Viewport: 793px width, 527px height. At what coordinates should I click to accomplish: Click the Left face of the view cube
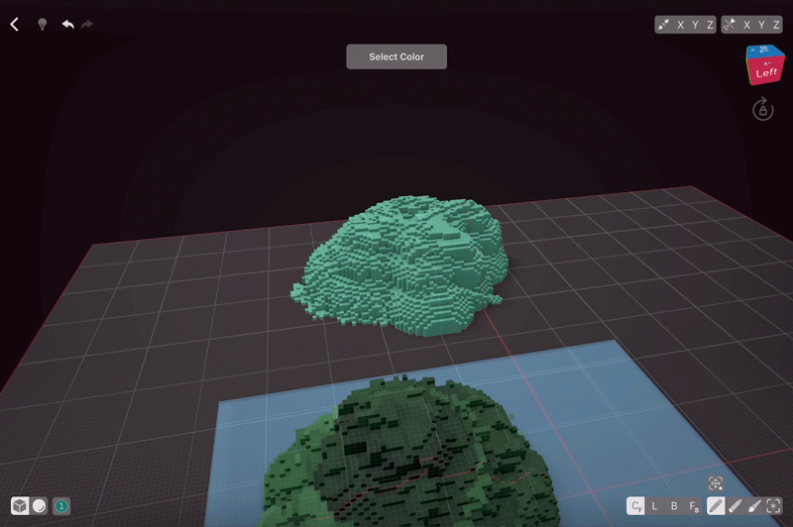tap(767, 70)
